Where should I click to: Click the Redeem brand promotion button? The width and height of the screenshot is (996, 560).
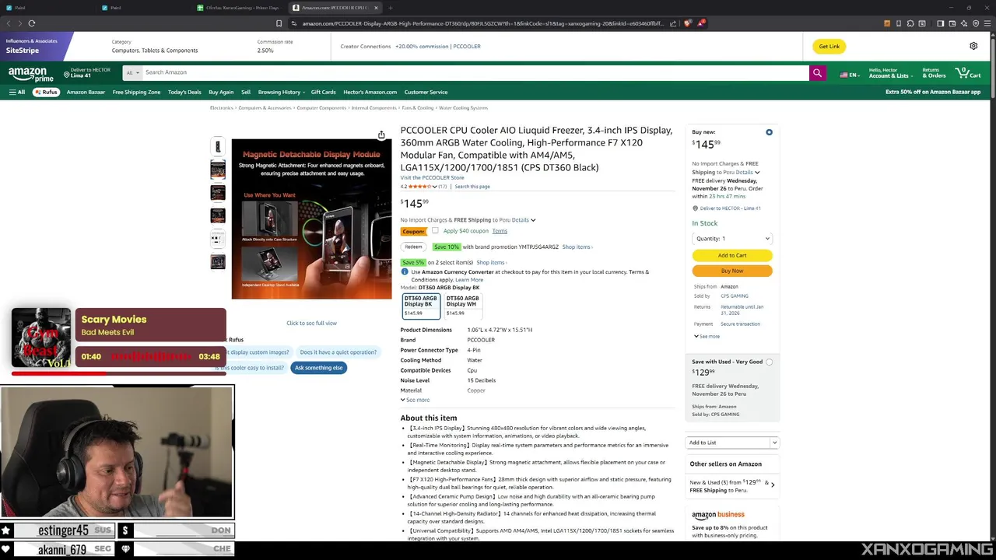pos(413,247)
